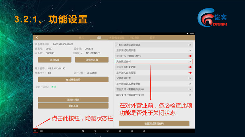Toggle the 记录本地日志 switch
245x137 pixels.
click(x=189, y=78)
